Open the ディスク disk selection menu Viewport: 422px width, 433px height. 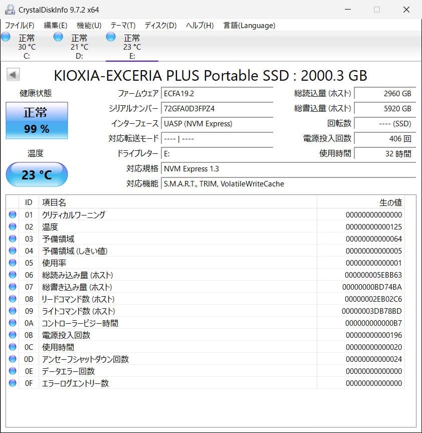pos(160,25)
